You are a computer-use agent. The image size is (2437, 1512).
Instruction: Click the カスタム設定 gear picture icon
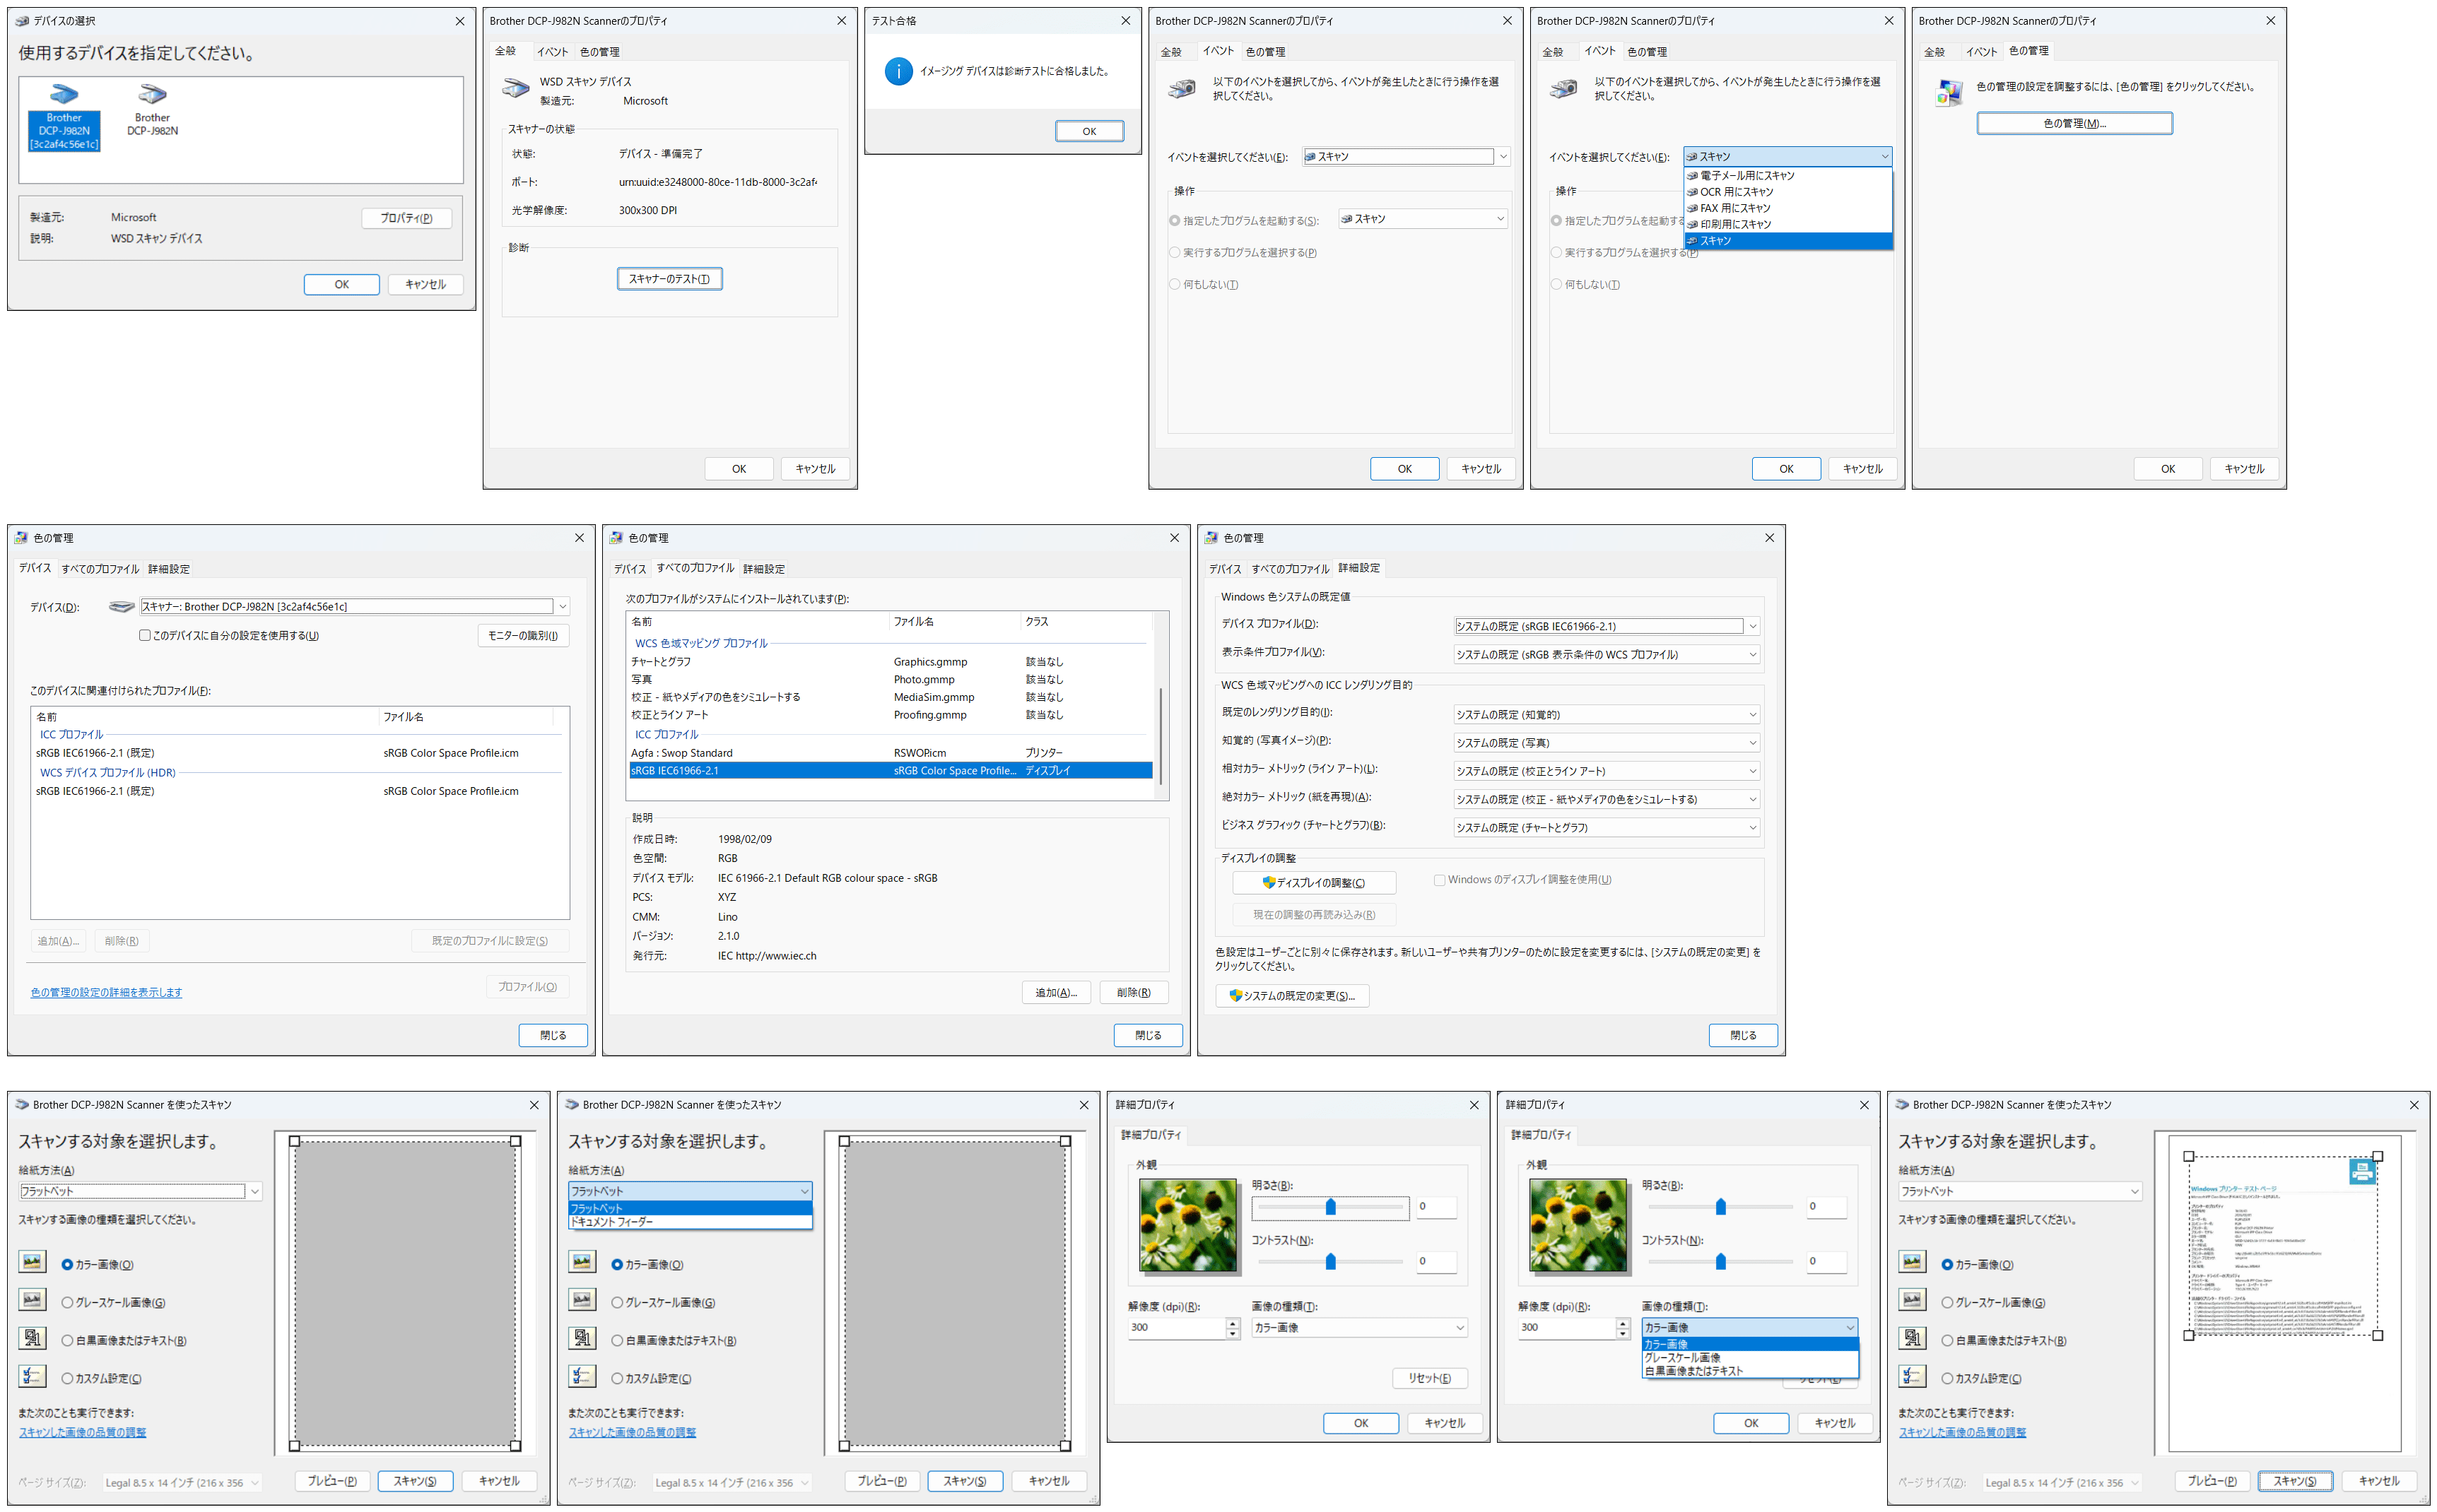coord(33,1376)
